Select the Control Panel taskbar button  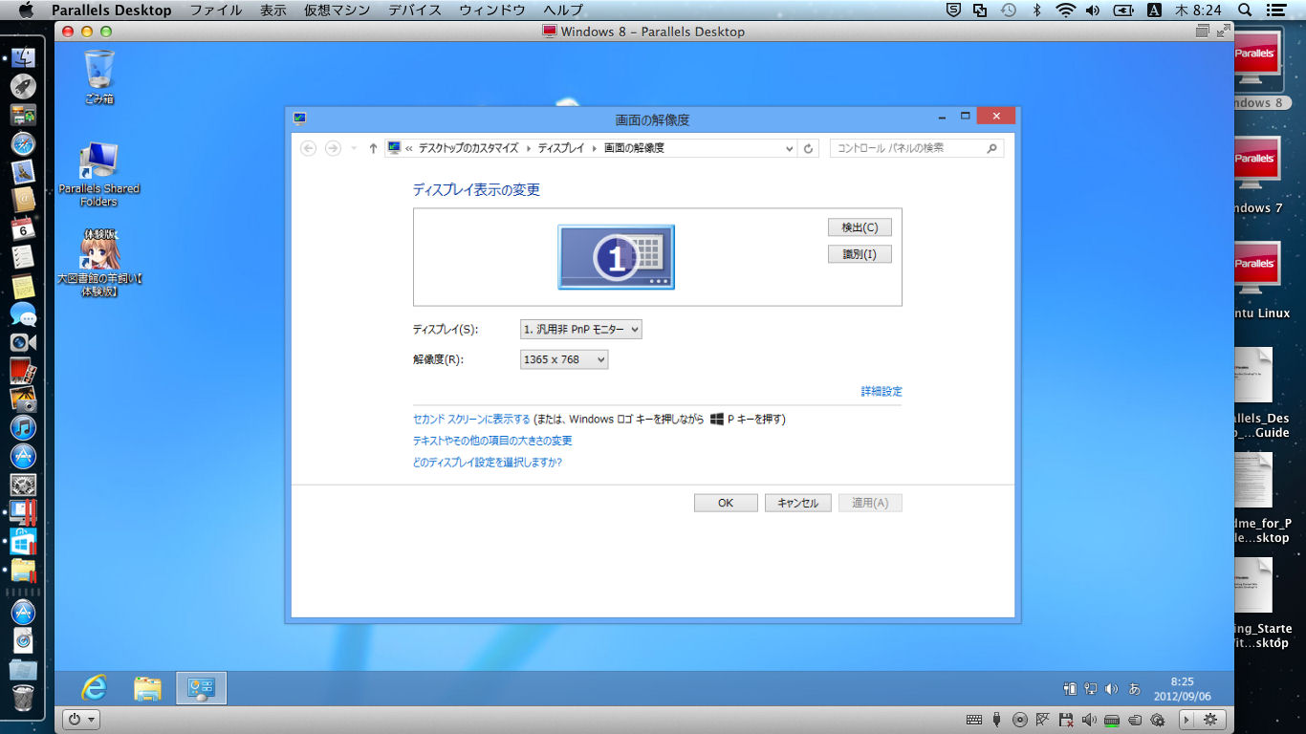click(201, 688)
